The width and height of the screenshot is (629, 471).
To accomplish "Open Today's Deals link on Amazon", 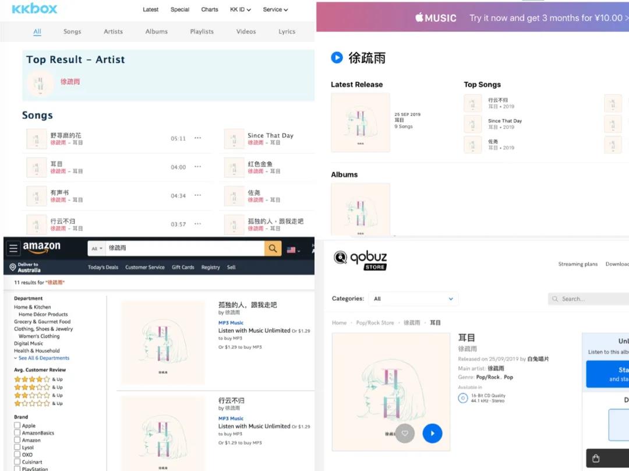I will 103,267.
